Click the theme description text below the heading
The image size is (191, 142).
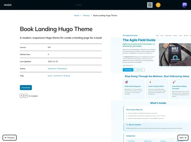(61, 38)
